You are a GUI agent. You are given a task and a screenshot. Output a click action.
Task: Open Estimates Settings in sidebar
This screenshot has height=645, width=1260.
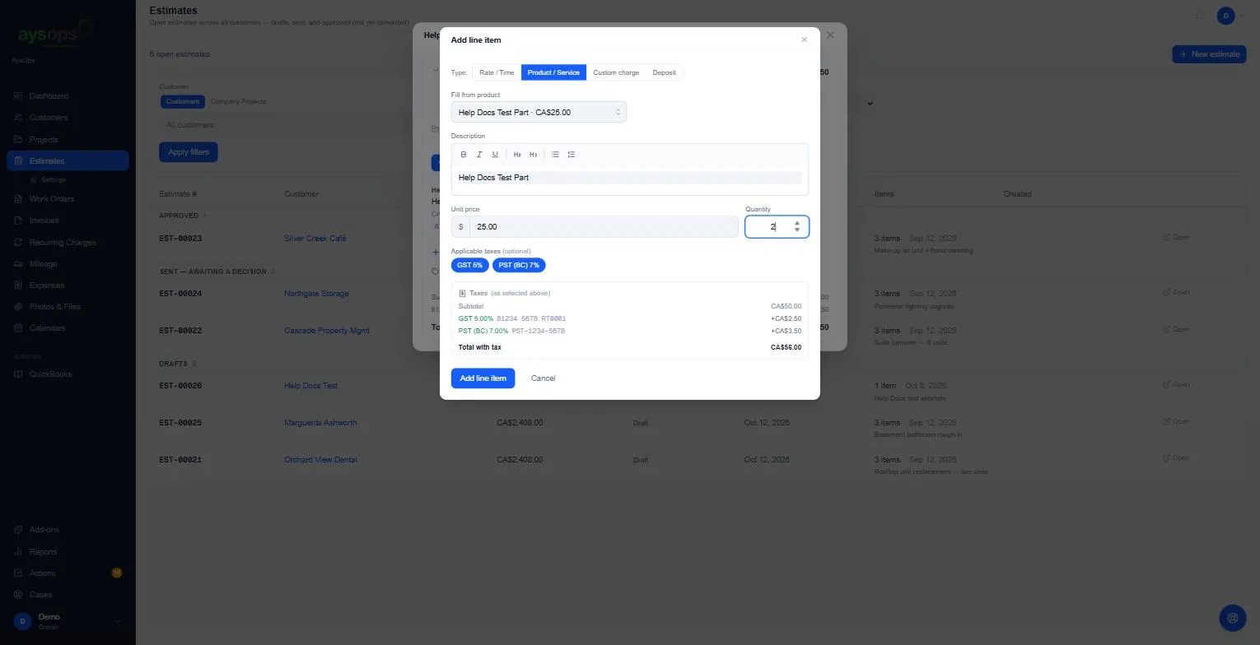[53, 179]
